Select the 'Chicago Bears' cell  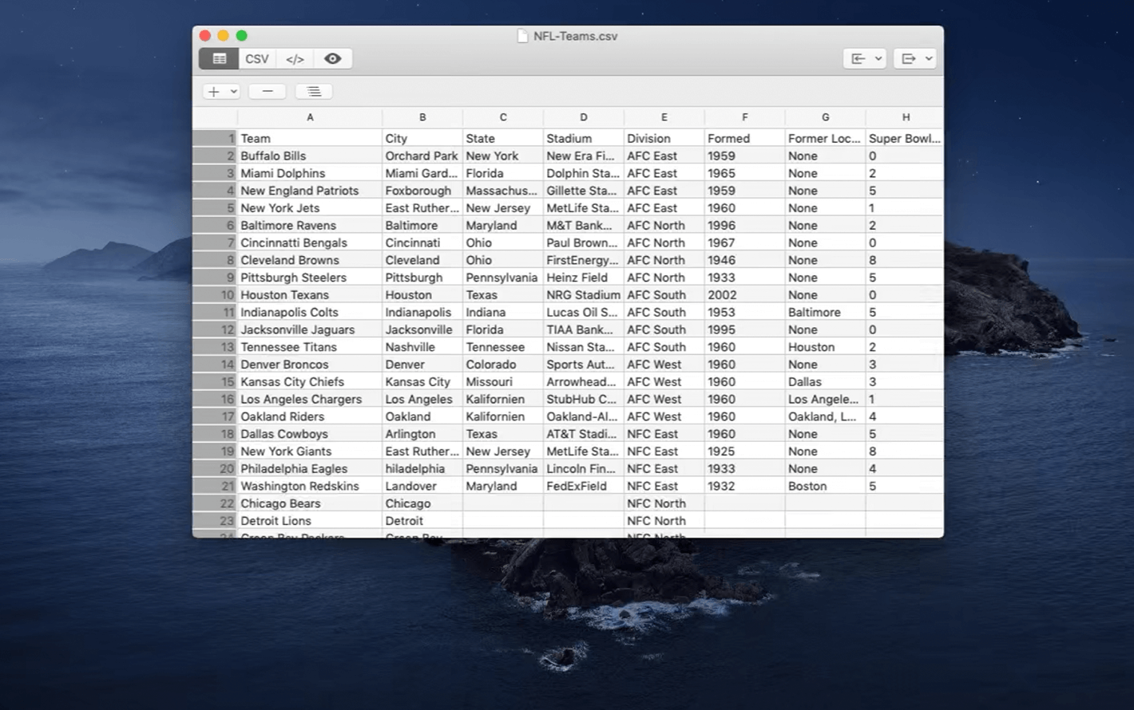(x=310, y=503)
